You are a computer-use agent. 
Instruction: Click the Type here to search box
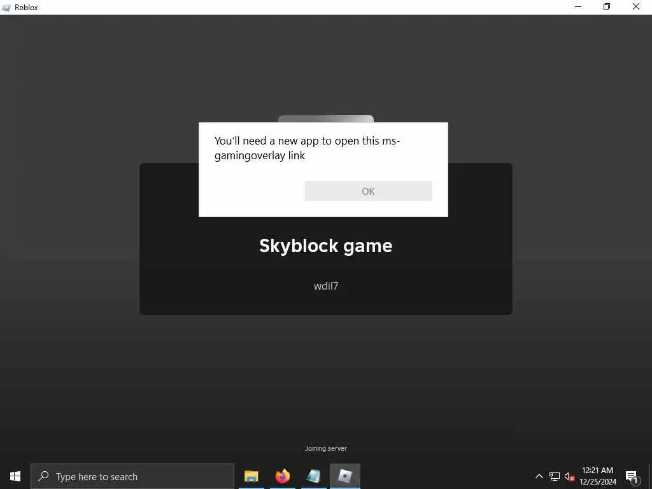[x=132, y=476]
